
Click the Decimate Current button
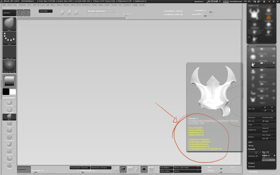click(101, 167)
